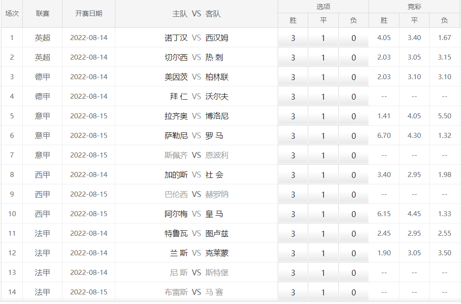This screenshot has height=304, width=461.
Task: Pick win 3 for 加的斯 vs 社会
Action: coord(293,175)
